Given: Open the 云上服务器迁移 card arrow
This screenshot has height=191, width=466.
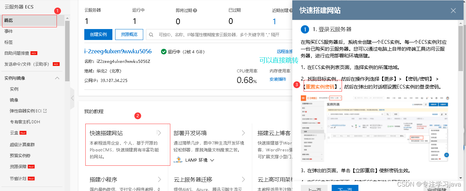Looking at the screenshot, I should (x=243, y=179).
